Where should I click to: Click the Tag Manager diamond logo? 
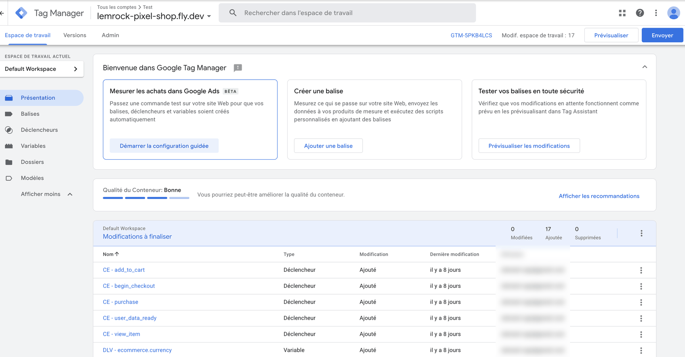pyautogui.click(x=21, y=13)
